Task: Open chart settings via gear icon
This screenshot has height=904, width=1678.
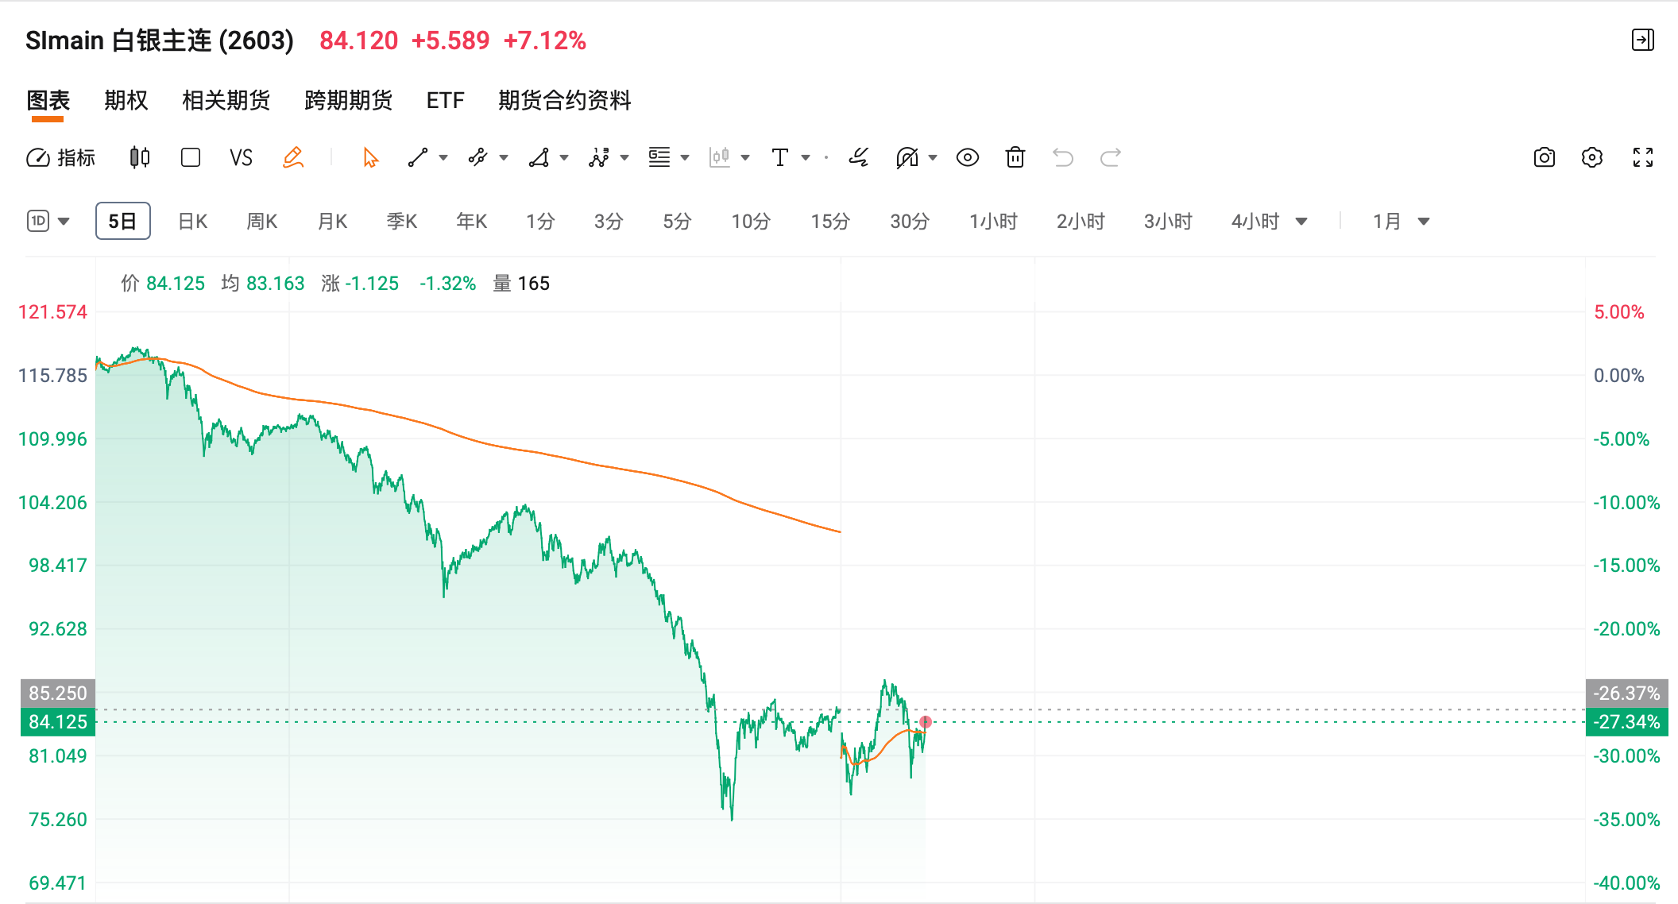Action: [x=1593, y=157]
